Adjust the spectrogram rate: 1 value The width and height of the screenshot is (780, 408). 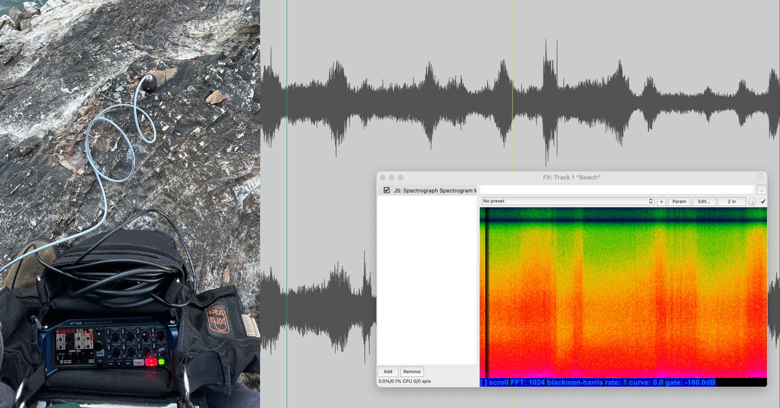click(x=615, y=382)
